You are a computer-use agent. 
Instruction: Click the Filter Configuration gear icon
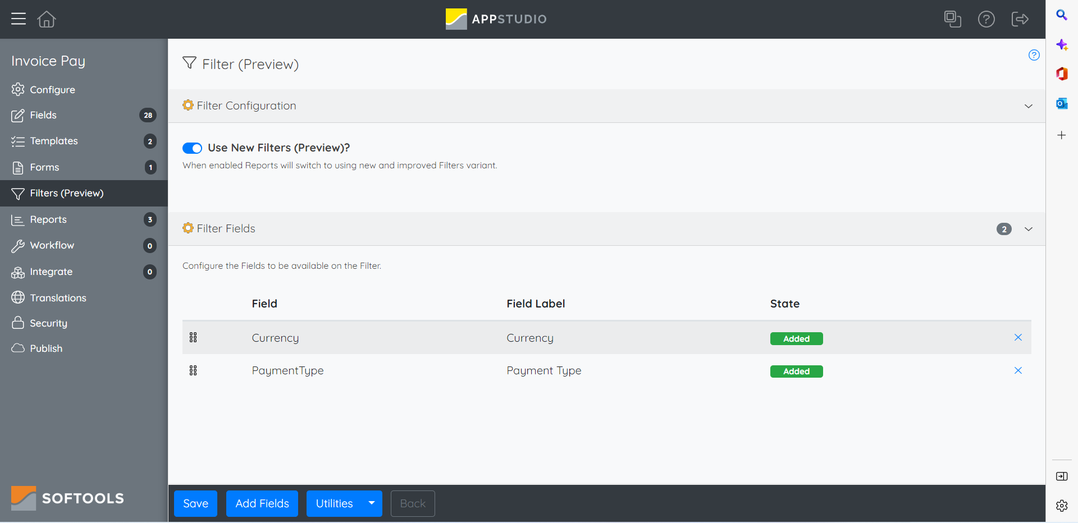(x=188, y=105)
